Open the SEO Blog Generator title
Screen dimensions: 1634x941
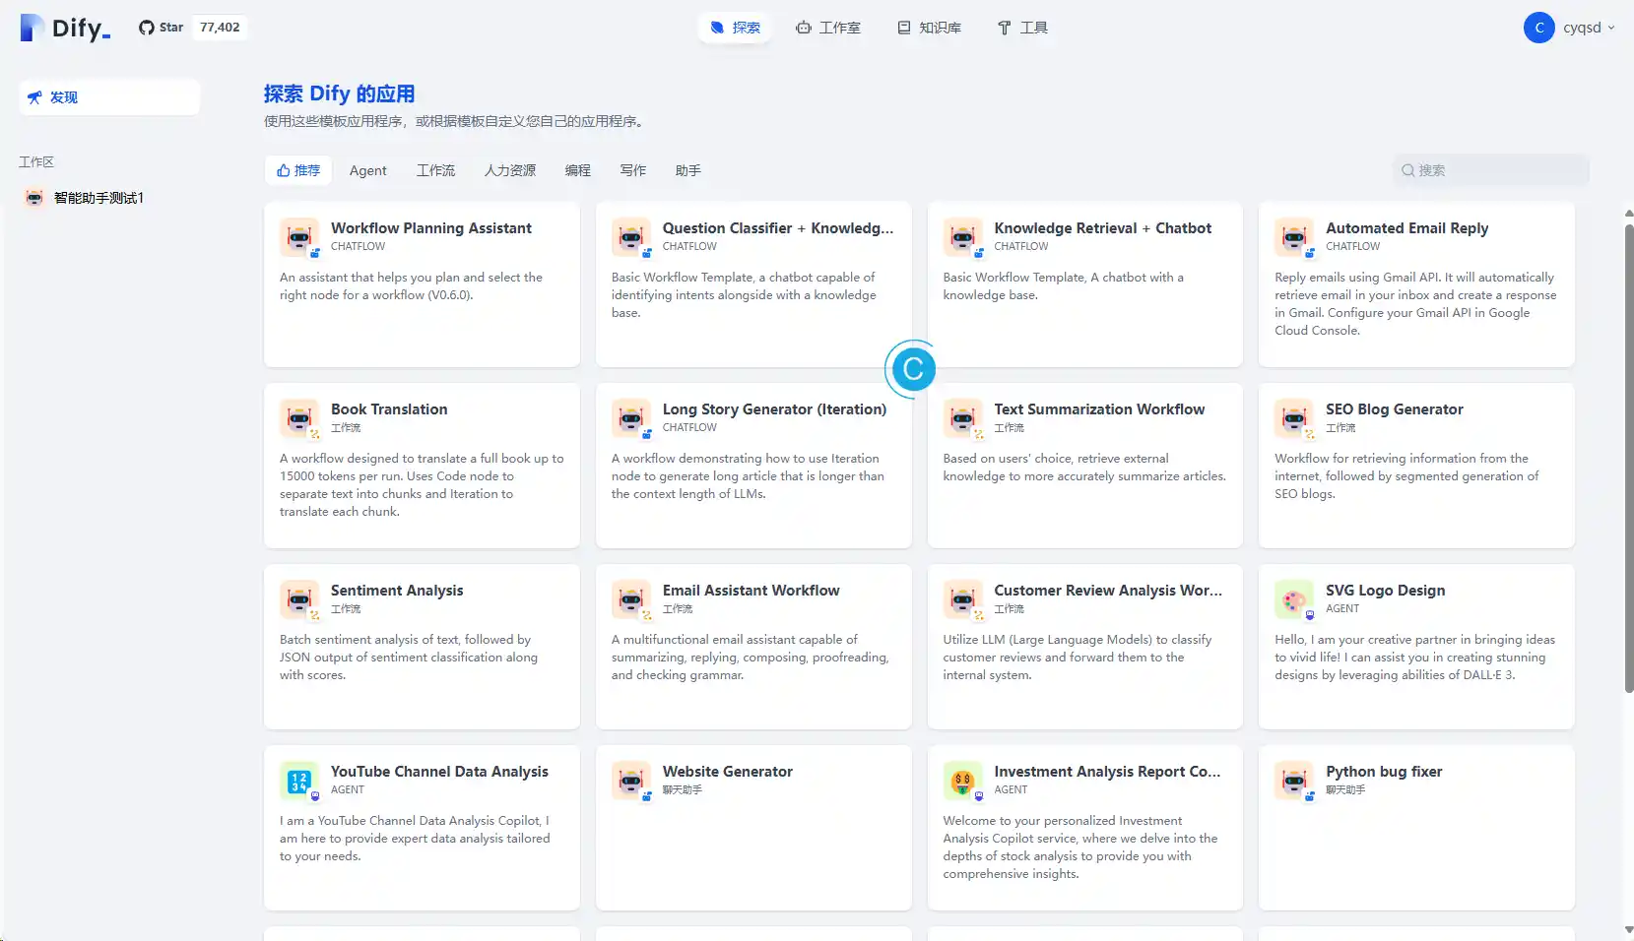tap(1394, 409)
